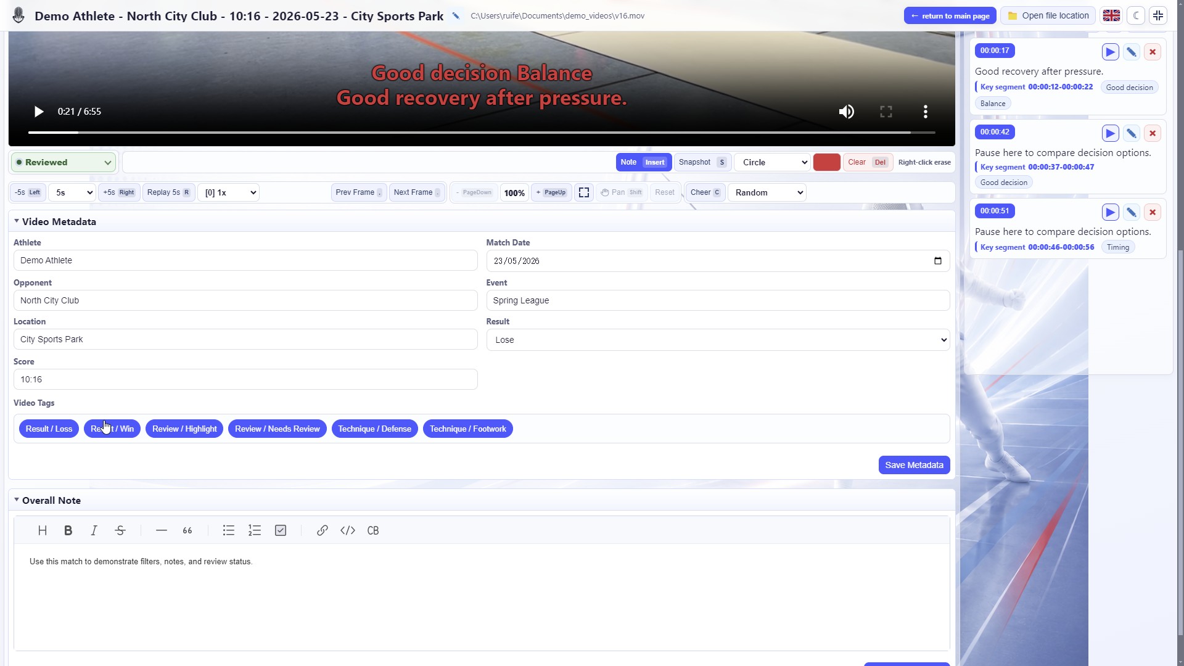
Task: Edit the 00:00:17 note
Action: pos(1131,52)
